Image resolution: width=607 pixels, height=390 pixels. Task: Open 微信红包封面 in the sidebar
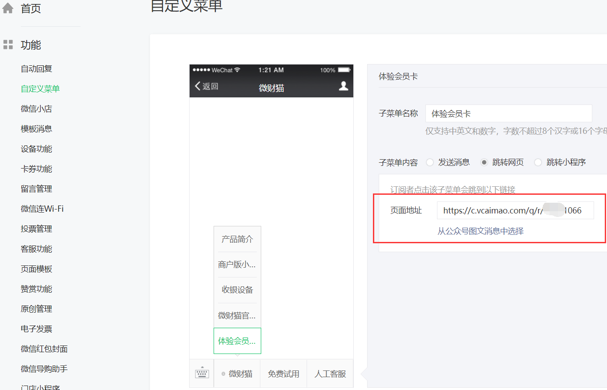pos(44,349)
